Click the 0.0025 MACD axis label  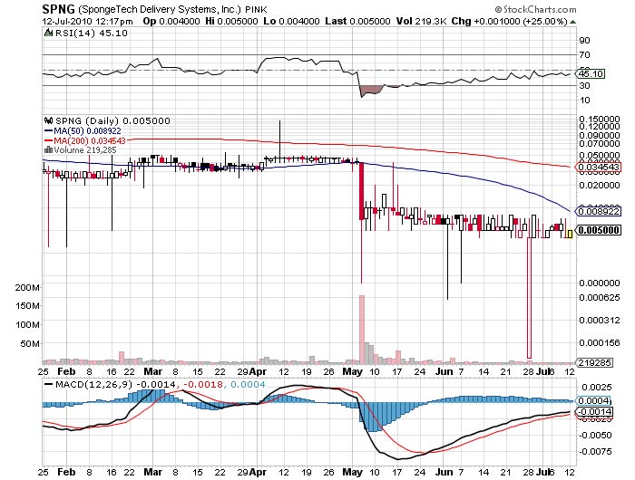coord(596,388)
